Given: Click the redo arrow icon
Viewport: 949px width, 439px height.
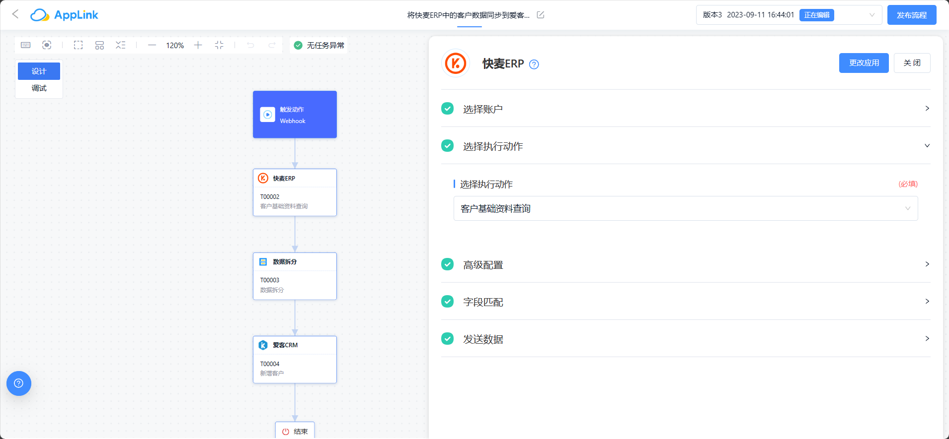Looking at the screenshot, I should point(272,45).
